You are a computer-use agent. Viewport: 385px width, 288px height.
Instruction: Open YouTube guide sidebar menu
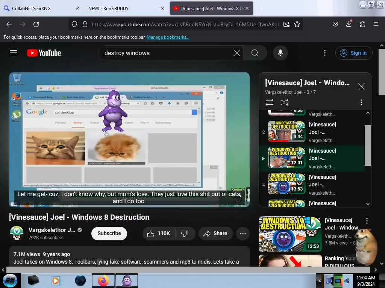[14, 53]
